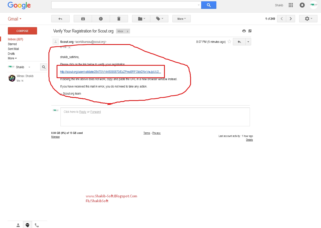
Task: Click the Google logo
Action: 19,5
